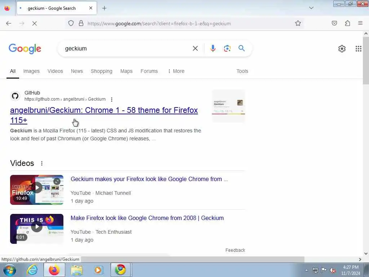Image resolution: width=369 pixels, height=277 pixels.
Task: Open search Tools button
Action: click(x=242, y=71)
